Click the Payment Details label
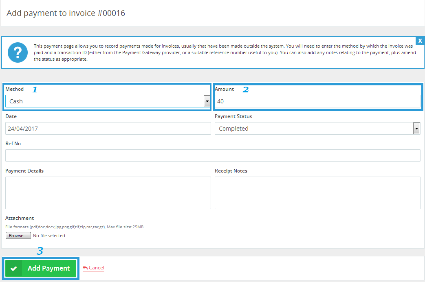The image size is (425, 282). tap(24, 171)
